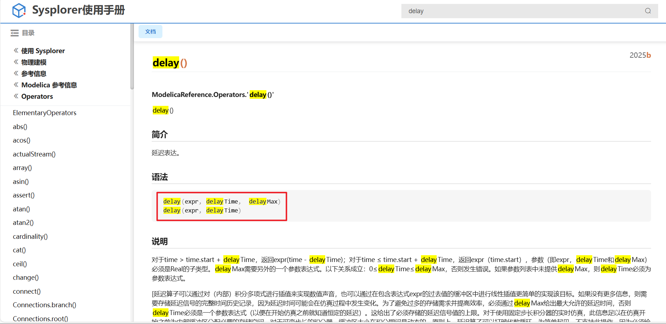Open the acos() entry
This screenshot has width=666, height=324.
(x=21, y=140)
